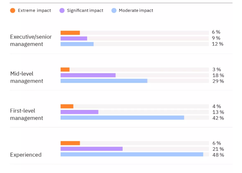Click the Mid-level management category label
The image size is (242, 173).
tap(27, 77)
